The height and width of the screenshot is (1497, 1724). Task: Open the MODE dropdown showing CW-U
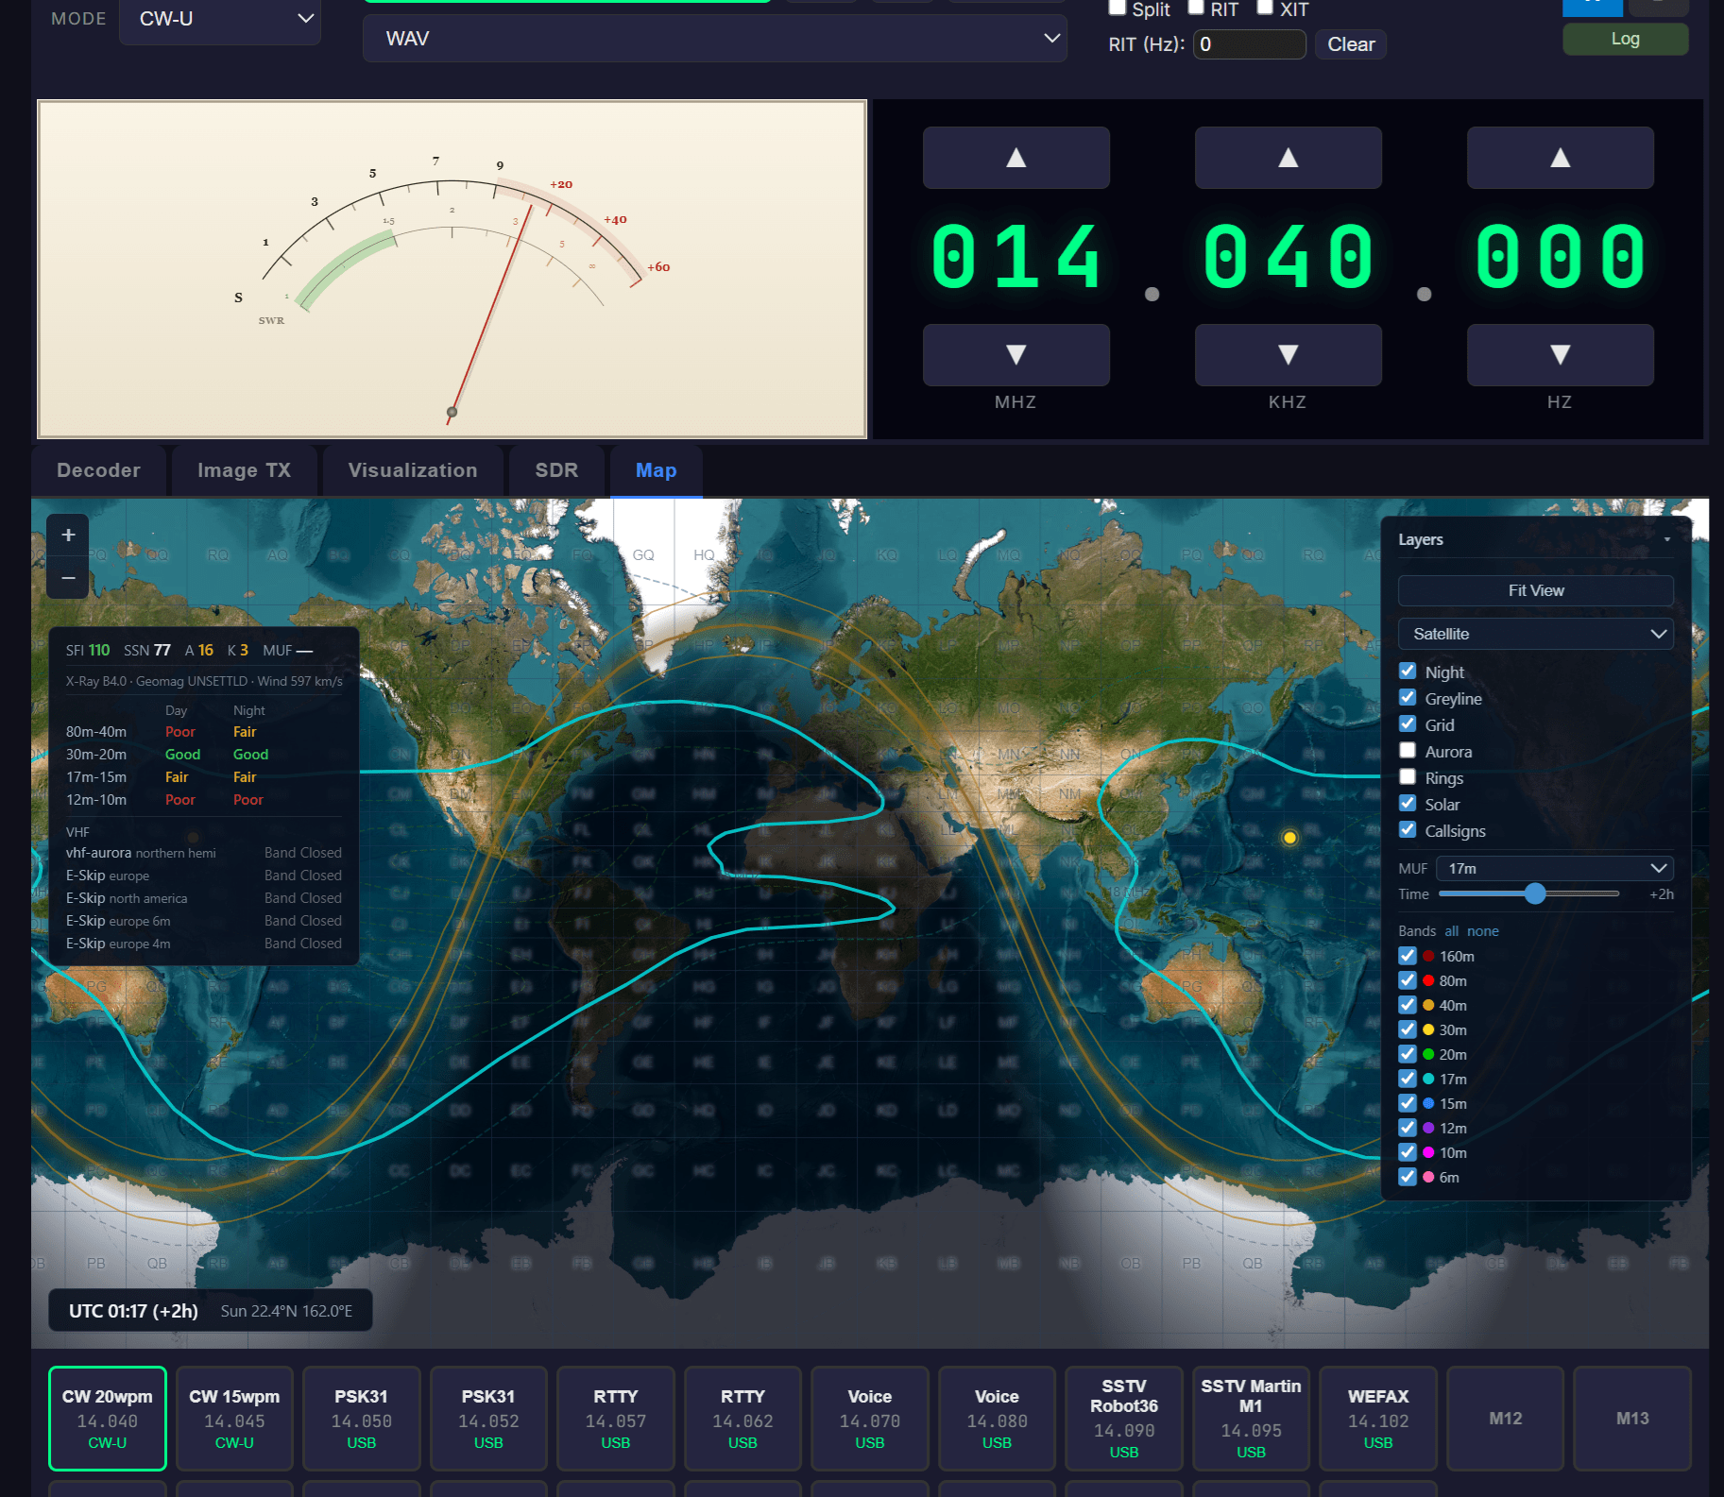pos(220,19)
